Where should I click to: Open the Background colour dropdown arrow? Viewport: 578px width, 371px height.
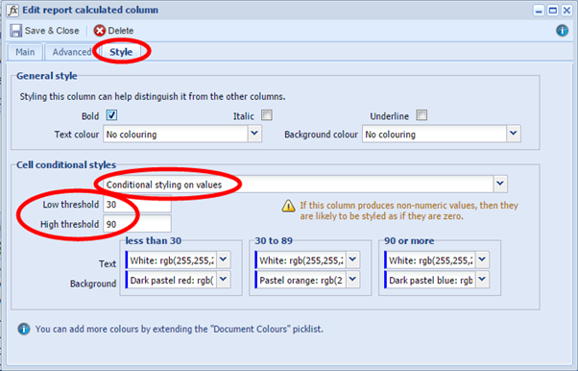514,134
